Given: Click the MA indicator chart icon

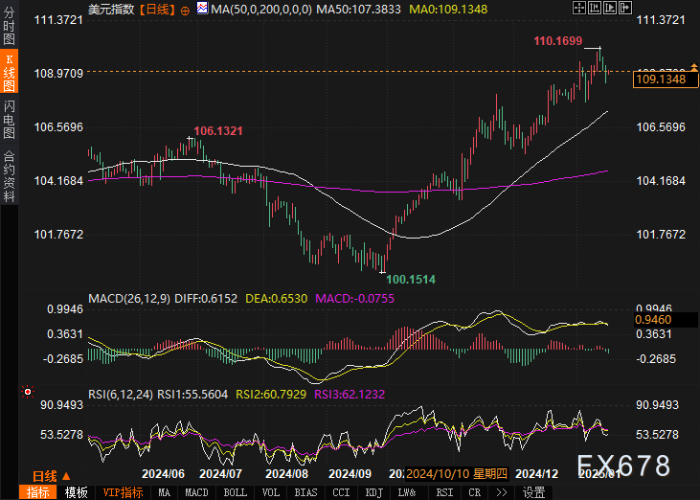Looking at the screenshot, I should (201, 9).
